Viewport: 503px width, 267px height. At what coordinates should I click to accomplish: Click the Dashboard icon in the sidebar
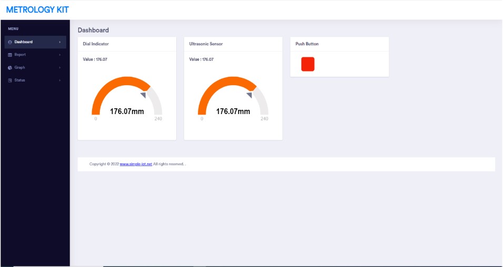[x=10, y=42]
